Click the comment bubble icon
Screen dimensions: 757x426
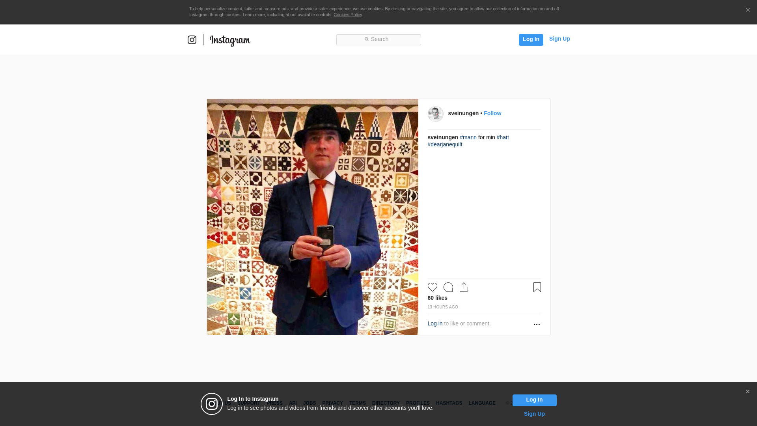point(448,287)
